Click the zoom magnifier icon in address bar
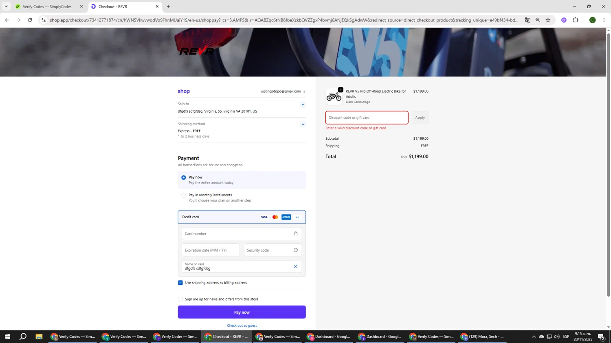The width and height of the screenshot is (611, 343). pyautogui.click(x=538, y=20)
